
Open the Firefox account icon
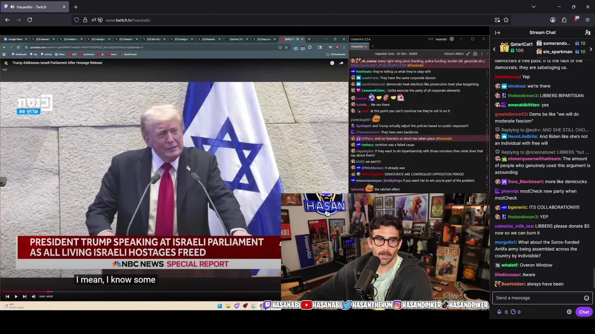pos(553,20)
